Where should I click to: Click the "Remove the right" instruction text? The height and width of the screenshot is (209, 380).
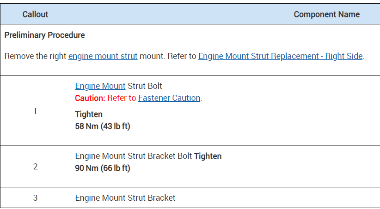point(35,56)
